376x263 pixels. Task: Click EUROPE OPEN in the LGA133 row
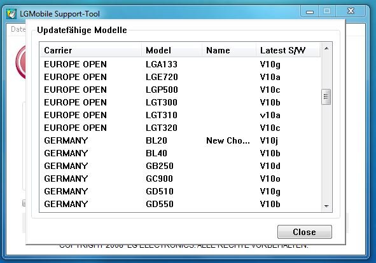(75, 64)
